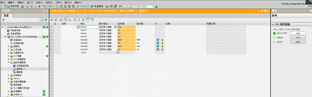Click the cut scissors icon
This screenshot has width=312, height=97.
(x=27, y=6)
